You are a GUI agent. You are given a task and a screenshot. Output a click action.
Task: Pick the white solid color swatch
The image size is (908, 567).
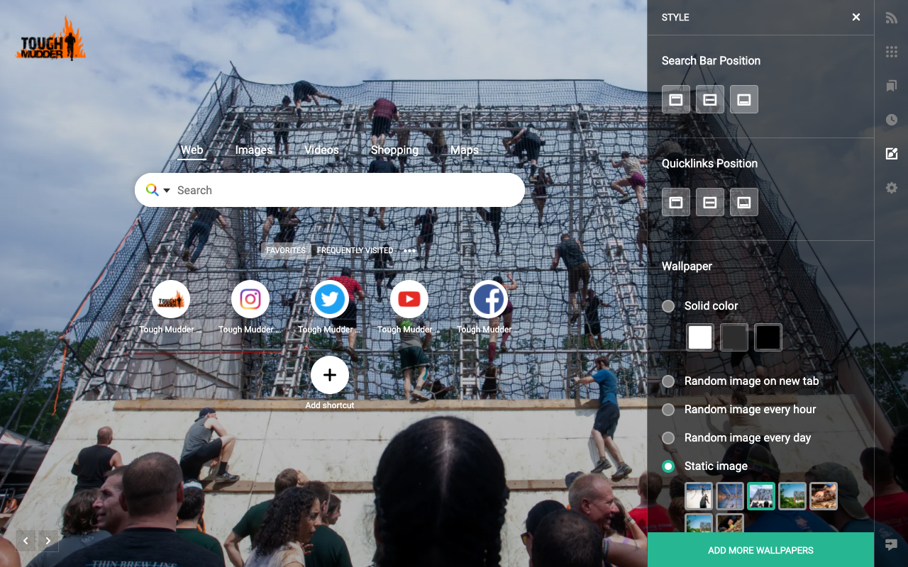pyautogui.click(x=700, y=337)
